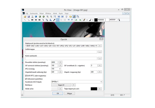Click the Mégse cancel button
The height and width of the screenshot is (108, 155).
click(x=70, y=93)
